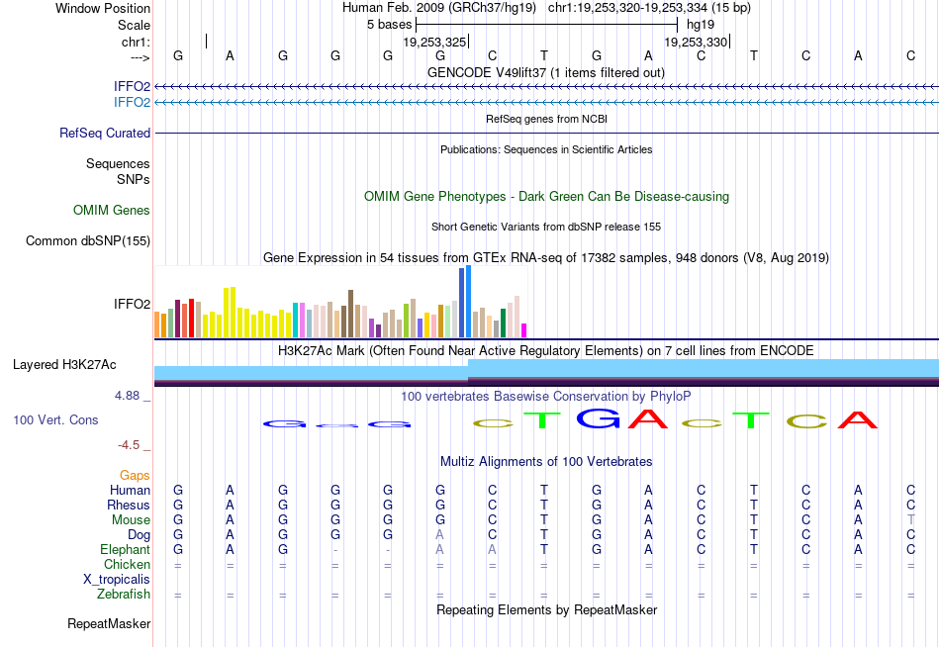Click the H3K27Ac Mark track title
This screenshot has height=647, width=940.
tap(546, 351)
